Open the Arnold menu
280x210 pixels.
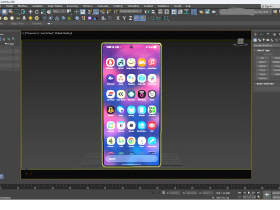pyautogui.click(x=177, y=6)
